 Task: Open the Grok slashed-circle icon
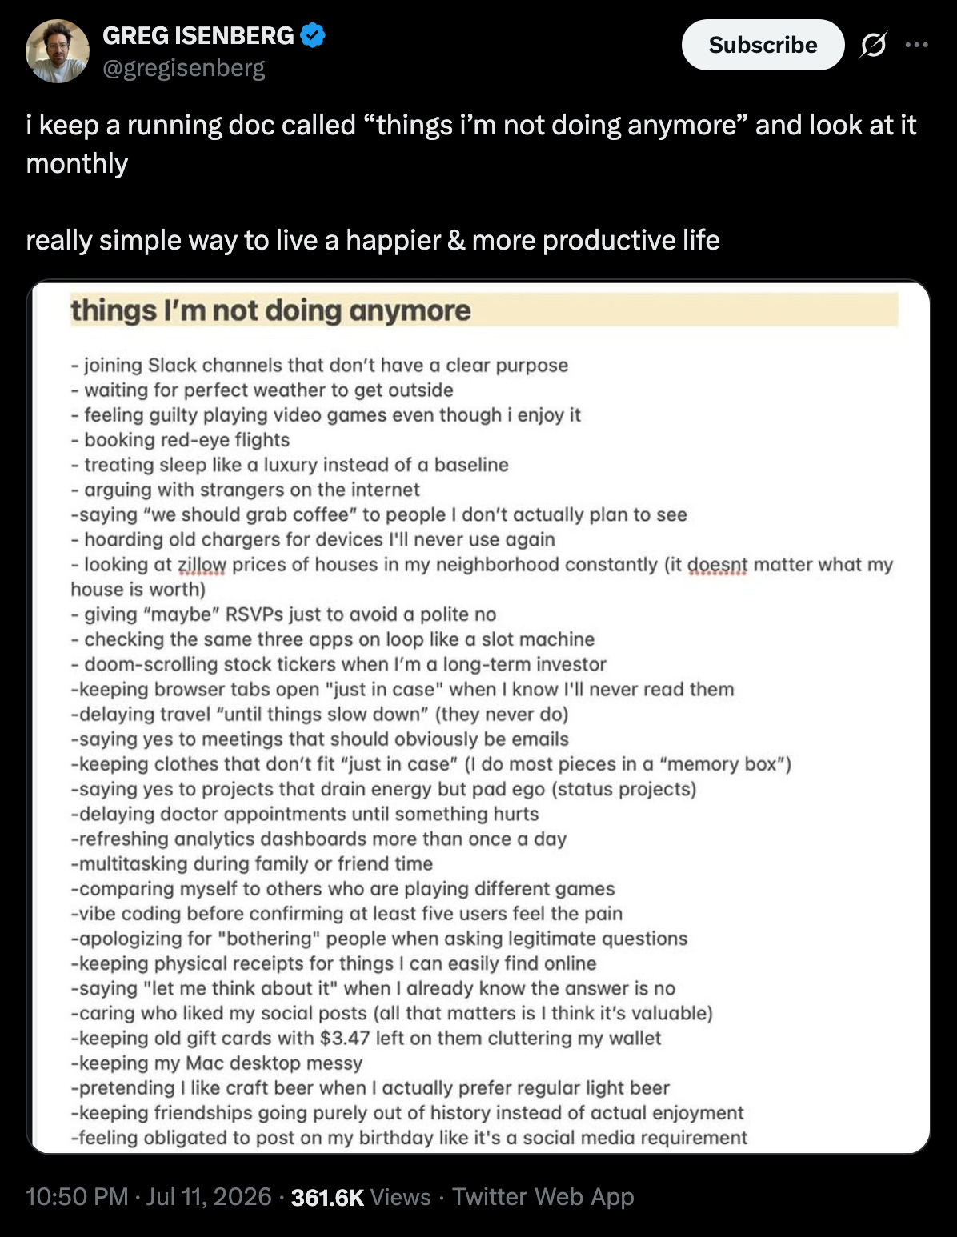pyautogui.click(x=873, y=46)
